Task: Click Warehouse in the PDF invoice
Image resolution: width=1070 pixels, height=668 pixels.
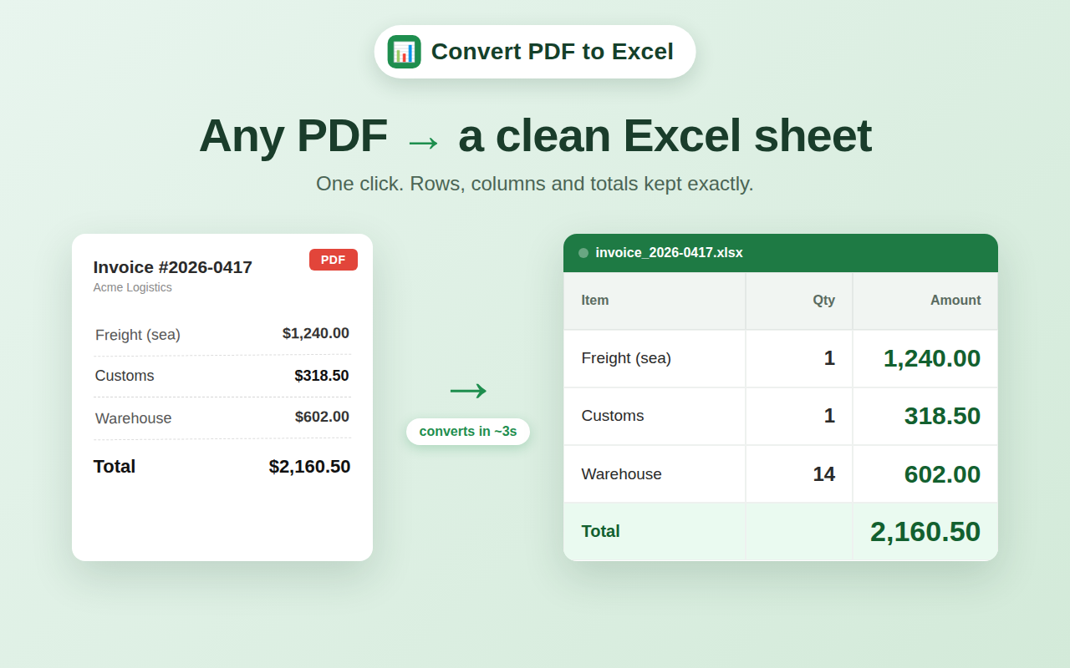Action: [x=134, y=418]
